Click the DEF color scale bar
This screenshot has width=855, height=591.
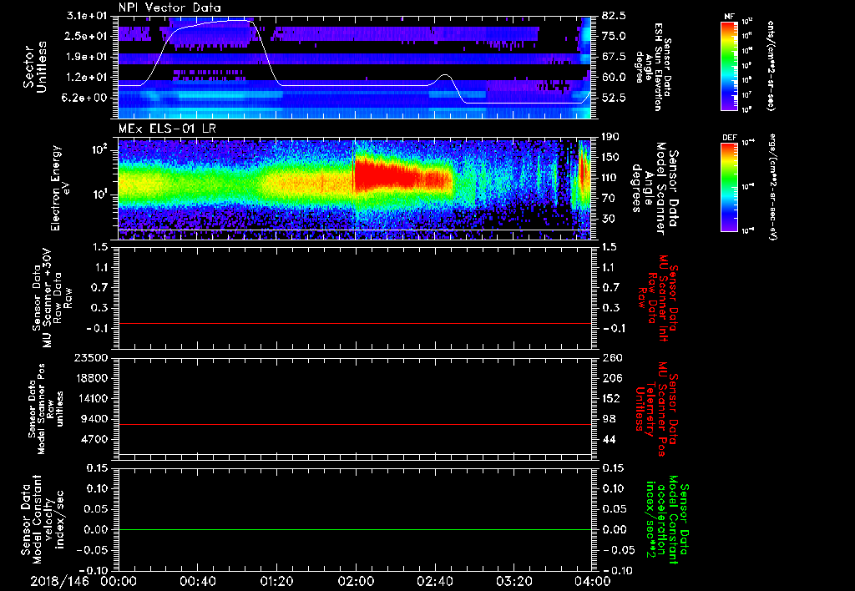[729, 187]
